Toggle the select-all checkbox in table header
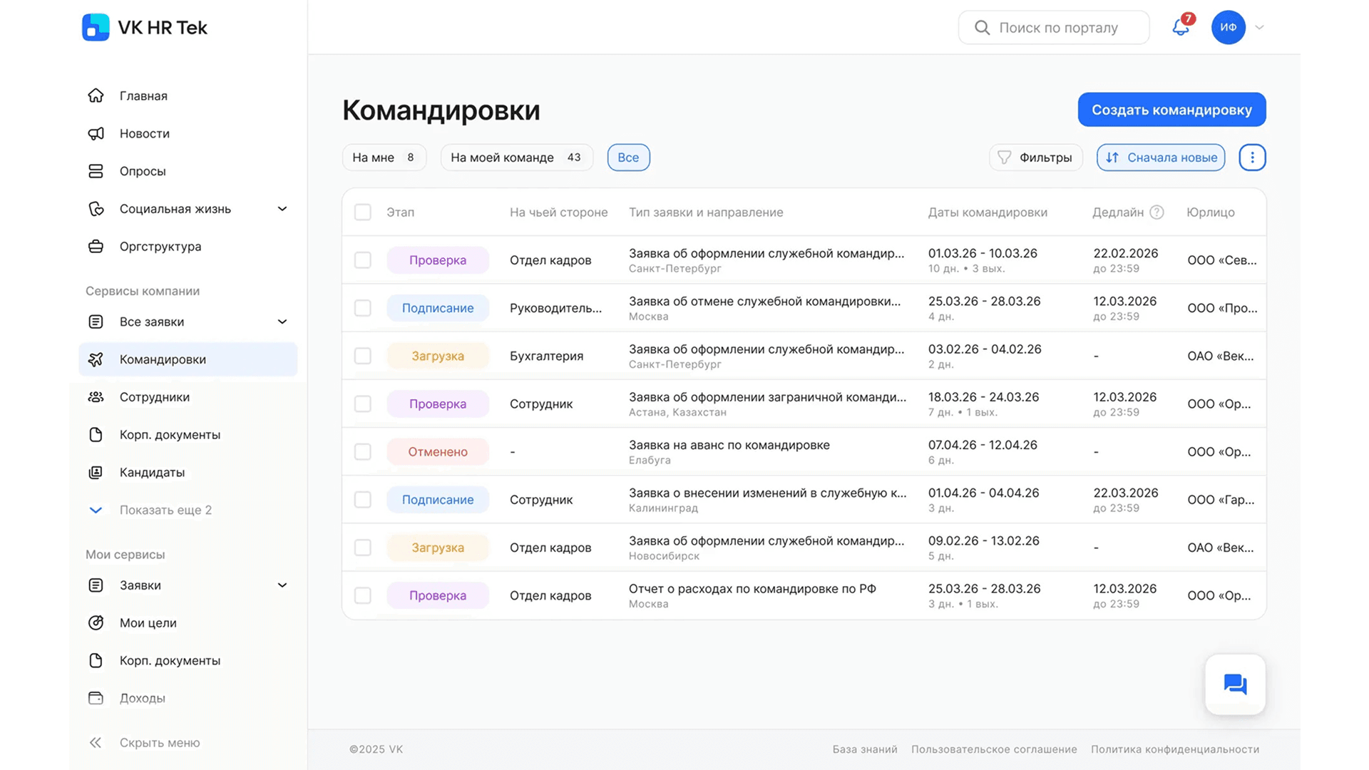This screenshot has height=770, width=1369. click(363, 212)
